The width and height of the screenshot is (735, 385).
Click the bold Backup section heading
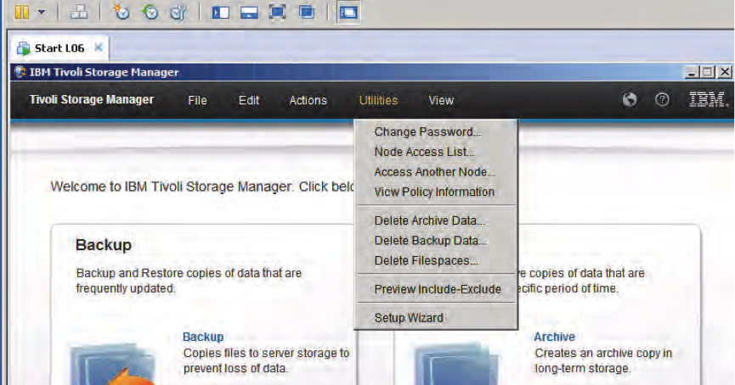(x=104, y=245)
